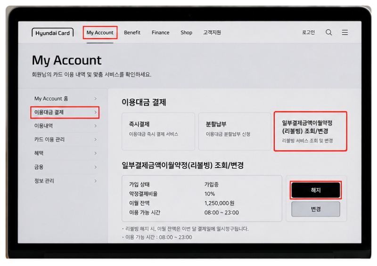Viewport: 377px width, 266px height.
Task: Select the My Account menu
Action: pyautogui.click(x=100, y=32)
